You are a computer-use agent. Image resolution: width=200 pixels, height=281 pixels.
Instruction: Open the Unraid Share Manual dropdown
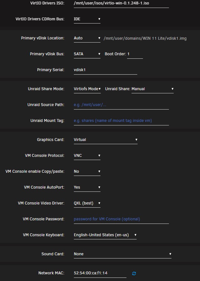(152, 89)
